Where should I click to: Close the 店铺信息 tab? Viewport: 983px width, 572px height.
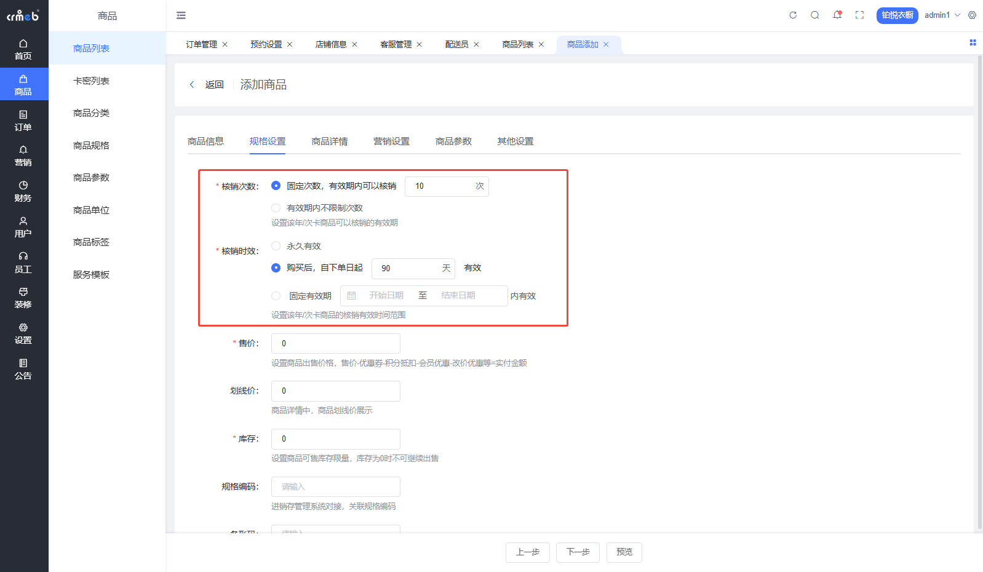pos(354,44)
